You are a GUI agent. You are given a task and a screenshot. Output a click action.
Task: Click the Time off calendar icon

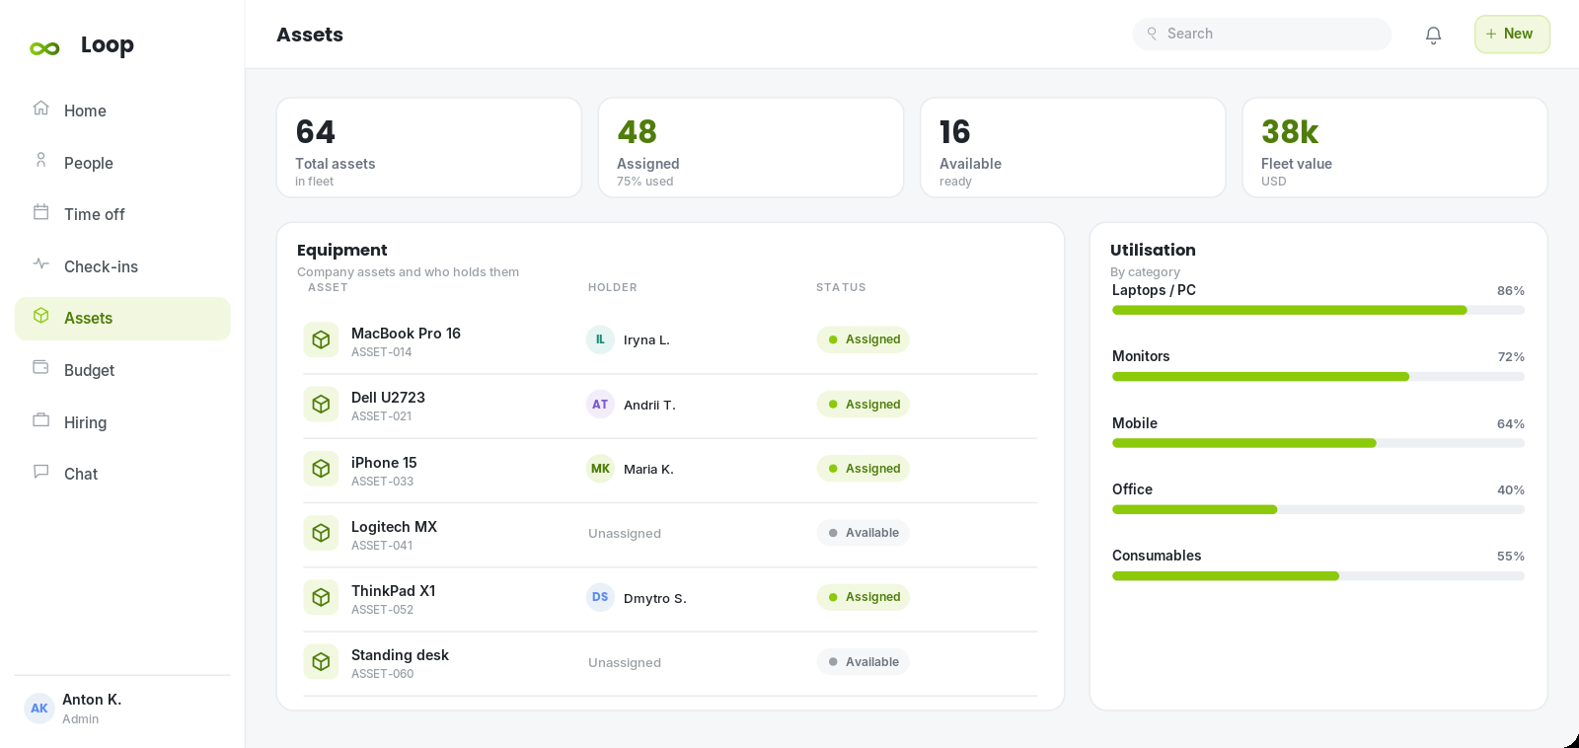point(41,212)
